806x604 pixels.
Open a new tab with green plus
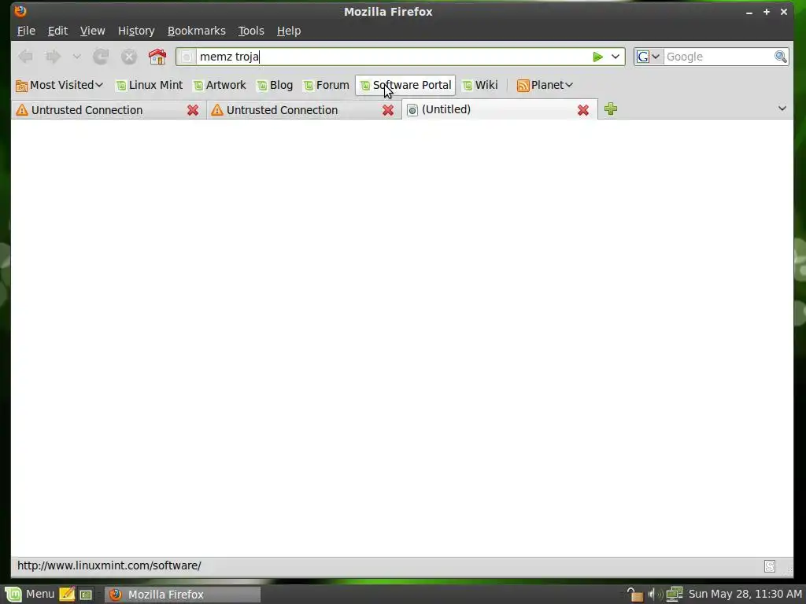point(611,109)
